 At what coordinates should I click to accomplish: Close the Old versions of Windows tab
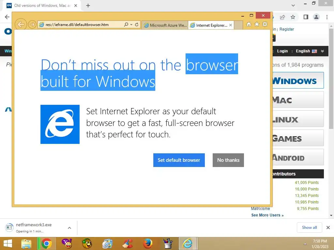pyautogui.click(x=76, y=6)
